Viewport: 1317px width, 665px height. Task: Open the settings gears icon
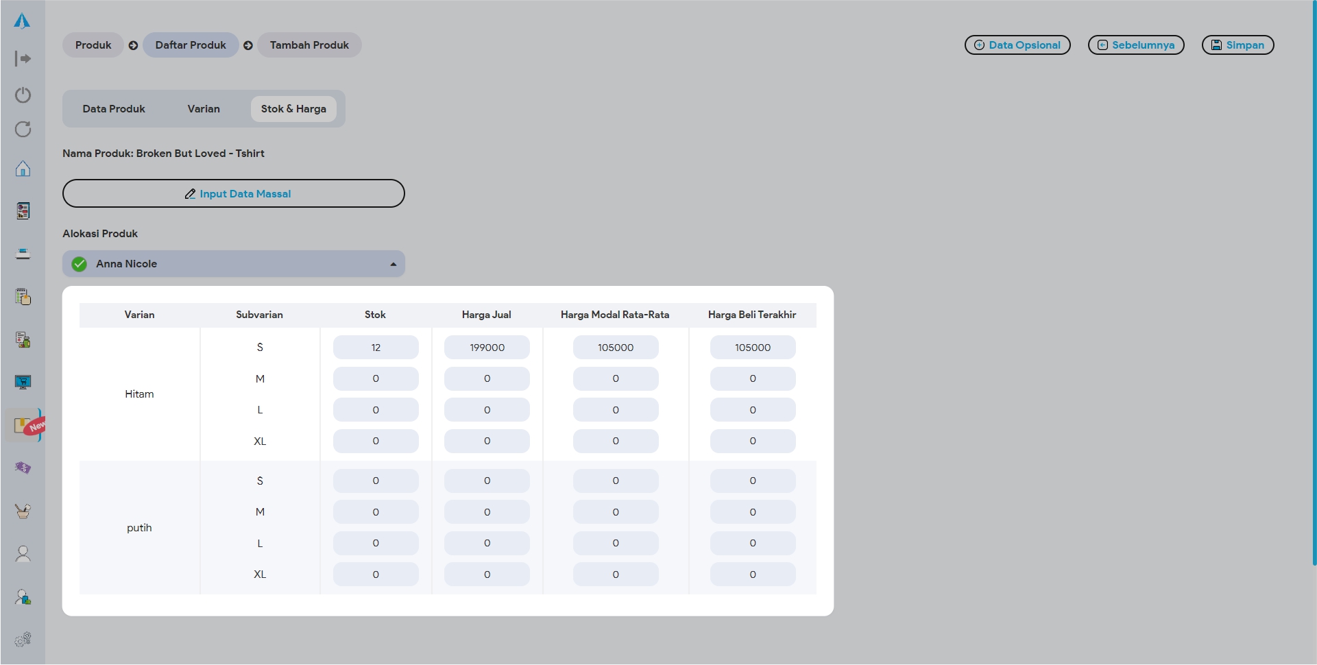coord(23,639)
